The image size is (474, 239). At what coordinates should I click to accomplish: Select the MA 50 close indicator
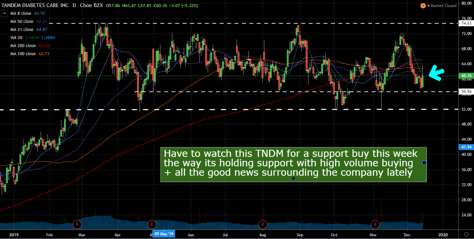[x=22, y=22]
